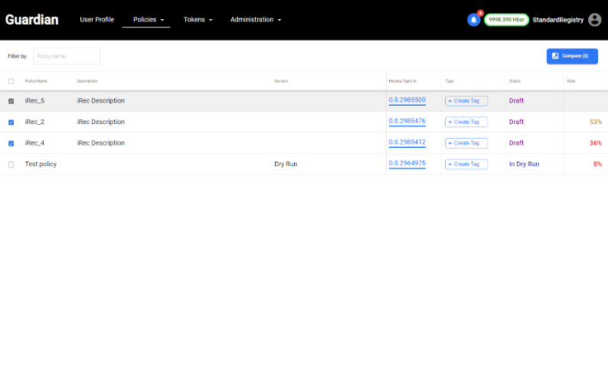Open the Administration dropdown menu
The height and width of the screenshot is (386, 608).
tap(256, 20)
